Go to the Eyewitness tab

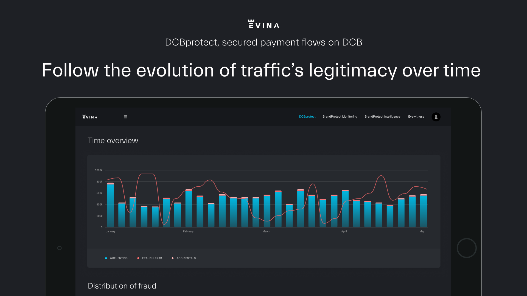(416, 117)
